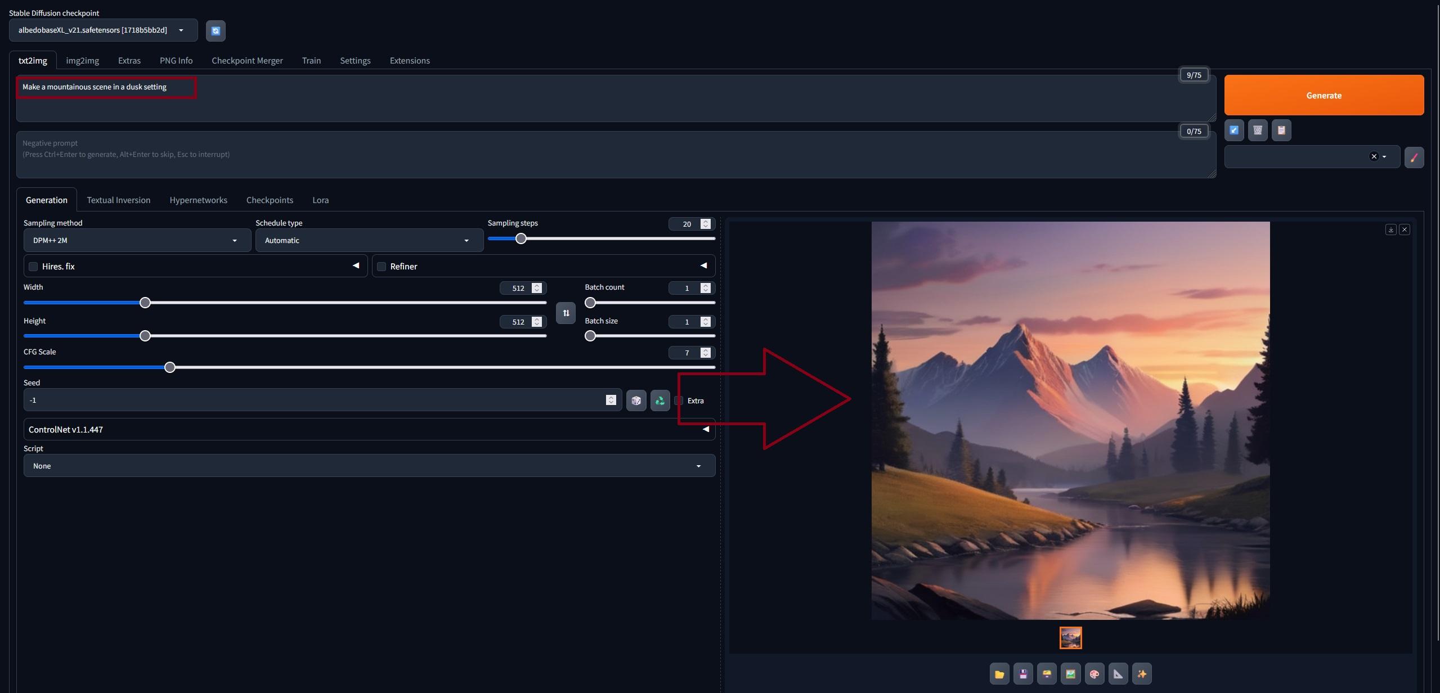Open the Script dropdown showing None
Screen dimensions: 1440x693
[x=369, y=466]
